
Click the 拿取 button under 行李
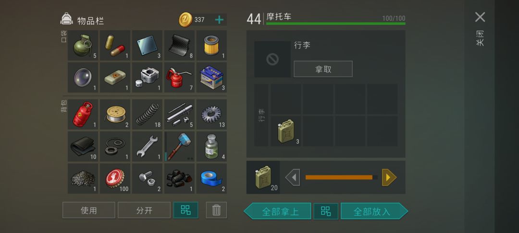(x=323, y=69)
